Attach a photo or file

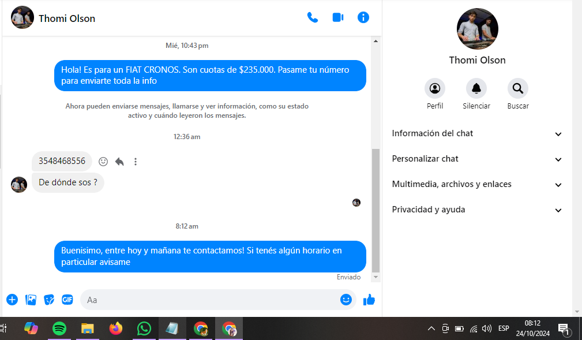point(31,300)
